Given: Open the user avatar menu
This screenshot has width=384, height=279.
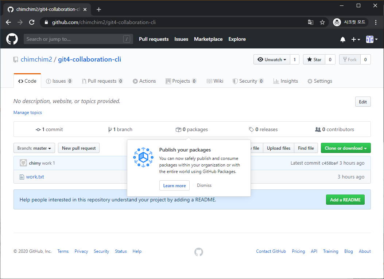Looking at the screenshot, I should point(372,39).
